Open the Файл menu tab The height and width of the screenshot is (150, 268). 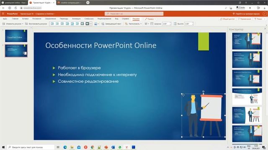coord(5,19)
